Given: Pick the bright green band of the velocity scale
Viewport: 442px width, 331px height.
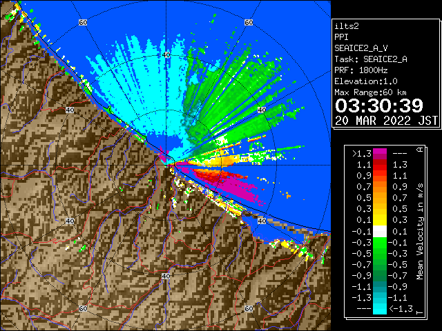Looking at the screenshot, I should click(x=380, y=243).
